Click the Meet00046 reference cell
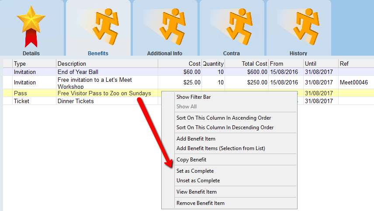Viewport: 374px width, 211px height. 353,82
